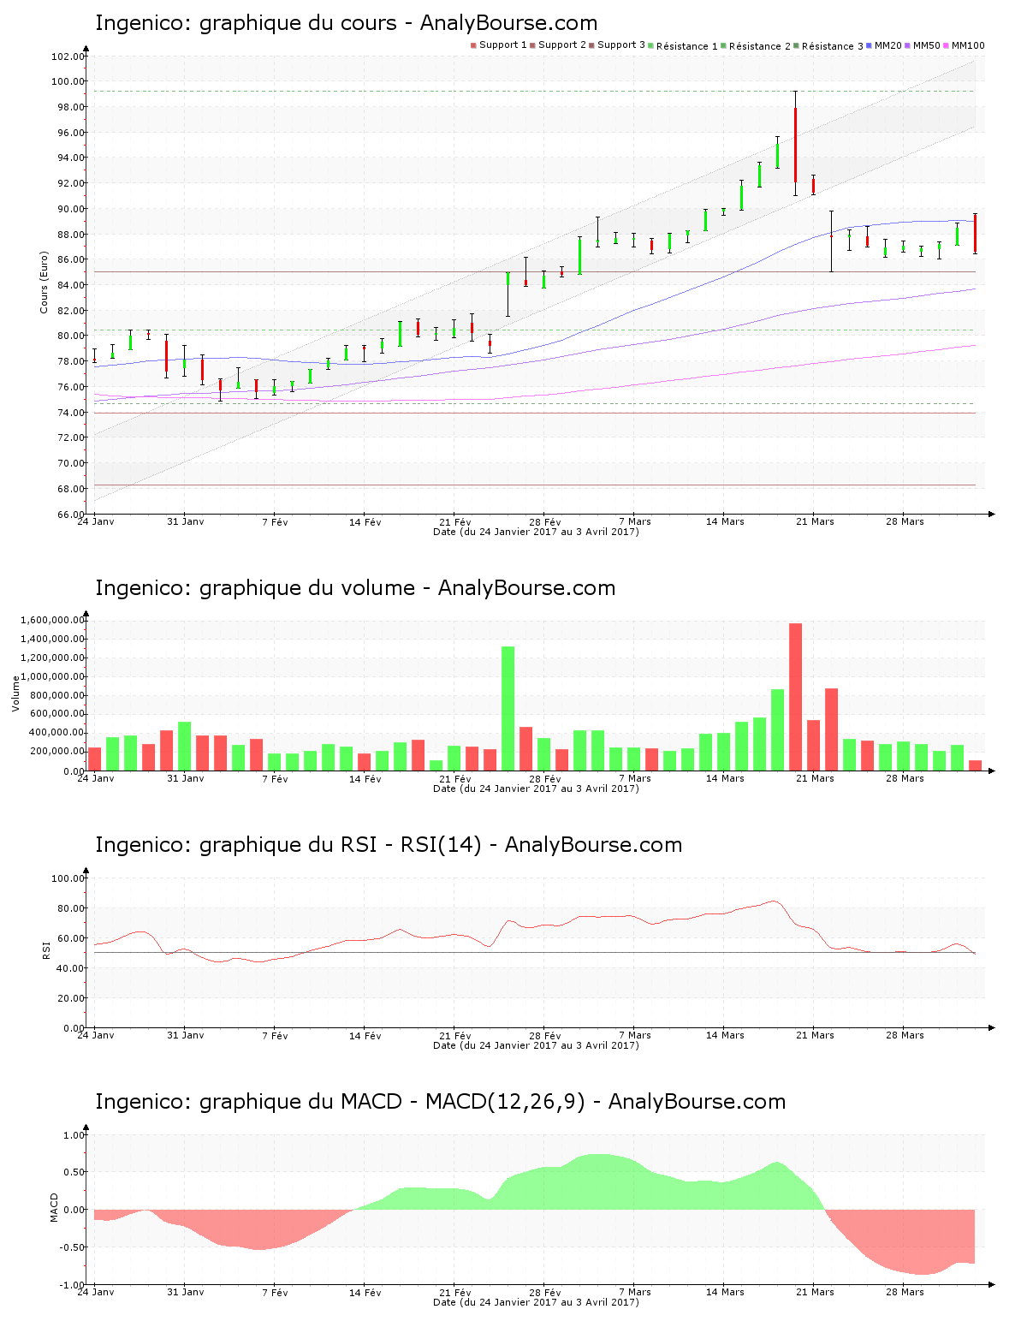Click the tallest green bar in volume chart
Viewport: 1027px width, 1327px height.
[508, 709]
